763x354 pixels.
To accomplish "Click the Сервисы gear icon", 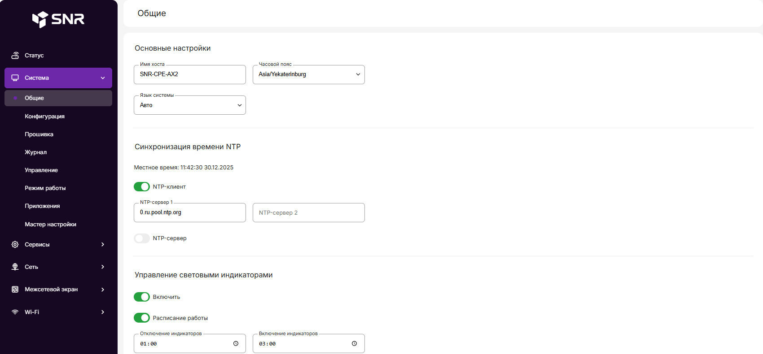I will (15, 245).
